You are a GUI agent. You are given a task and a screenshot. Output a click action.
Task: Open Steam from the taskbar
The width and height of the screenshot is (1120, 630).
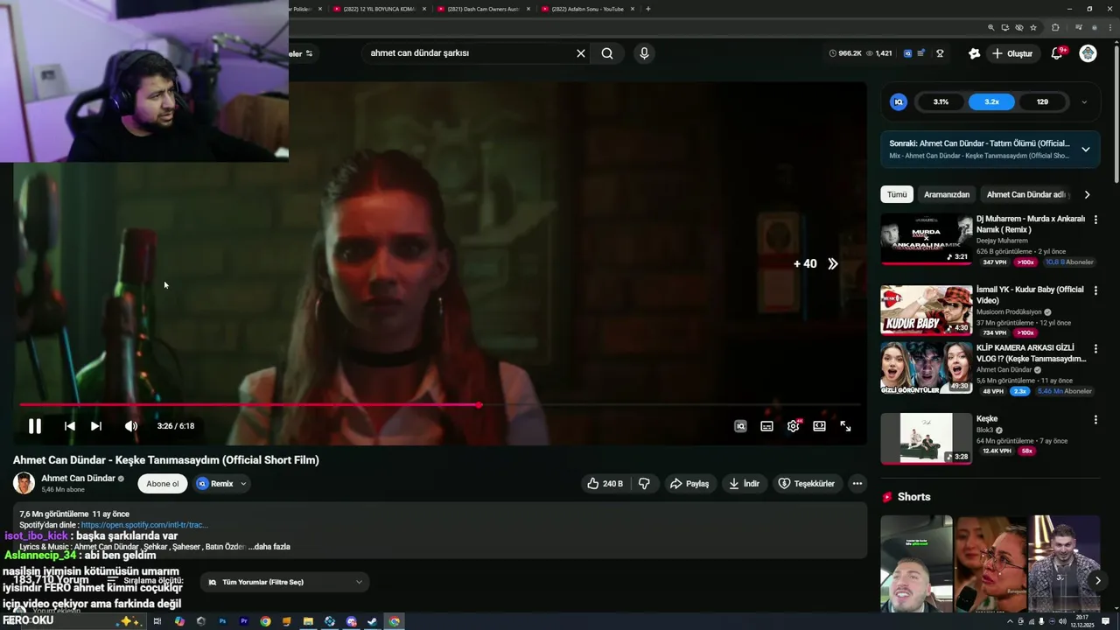(x=373, y=621)
